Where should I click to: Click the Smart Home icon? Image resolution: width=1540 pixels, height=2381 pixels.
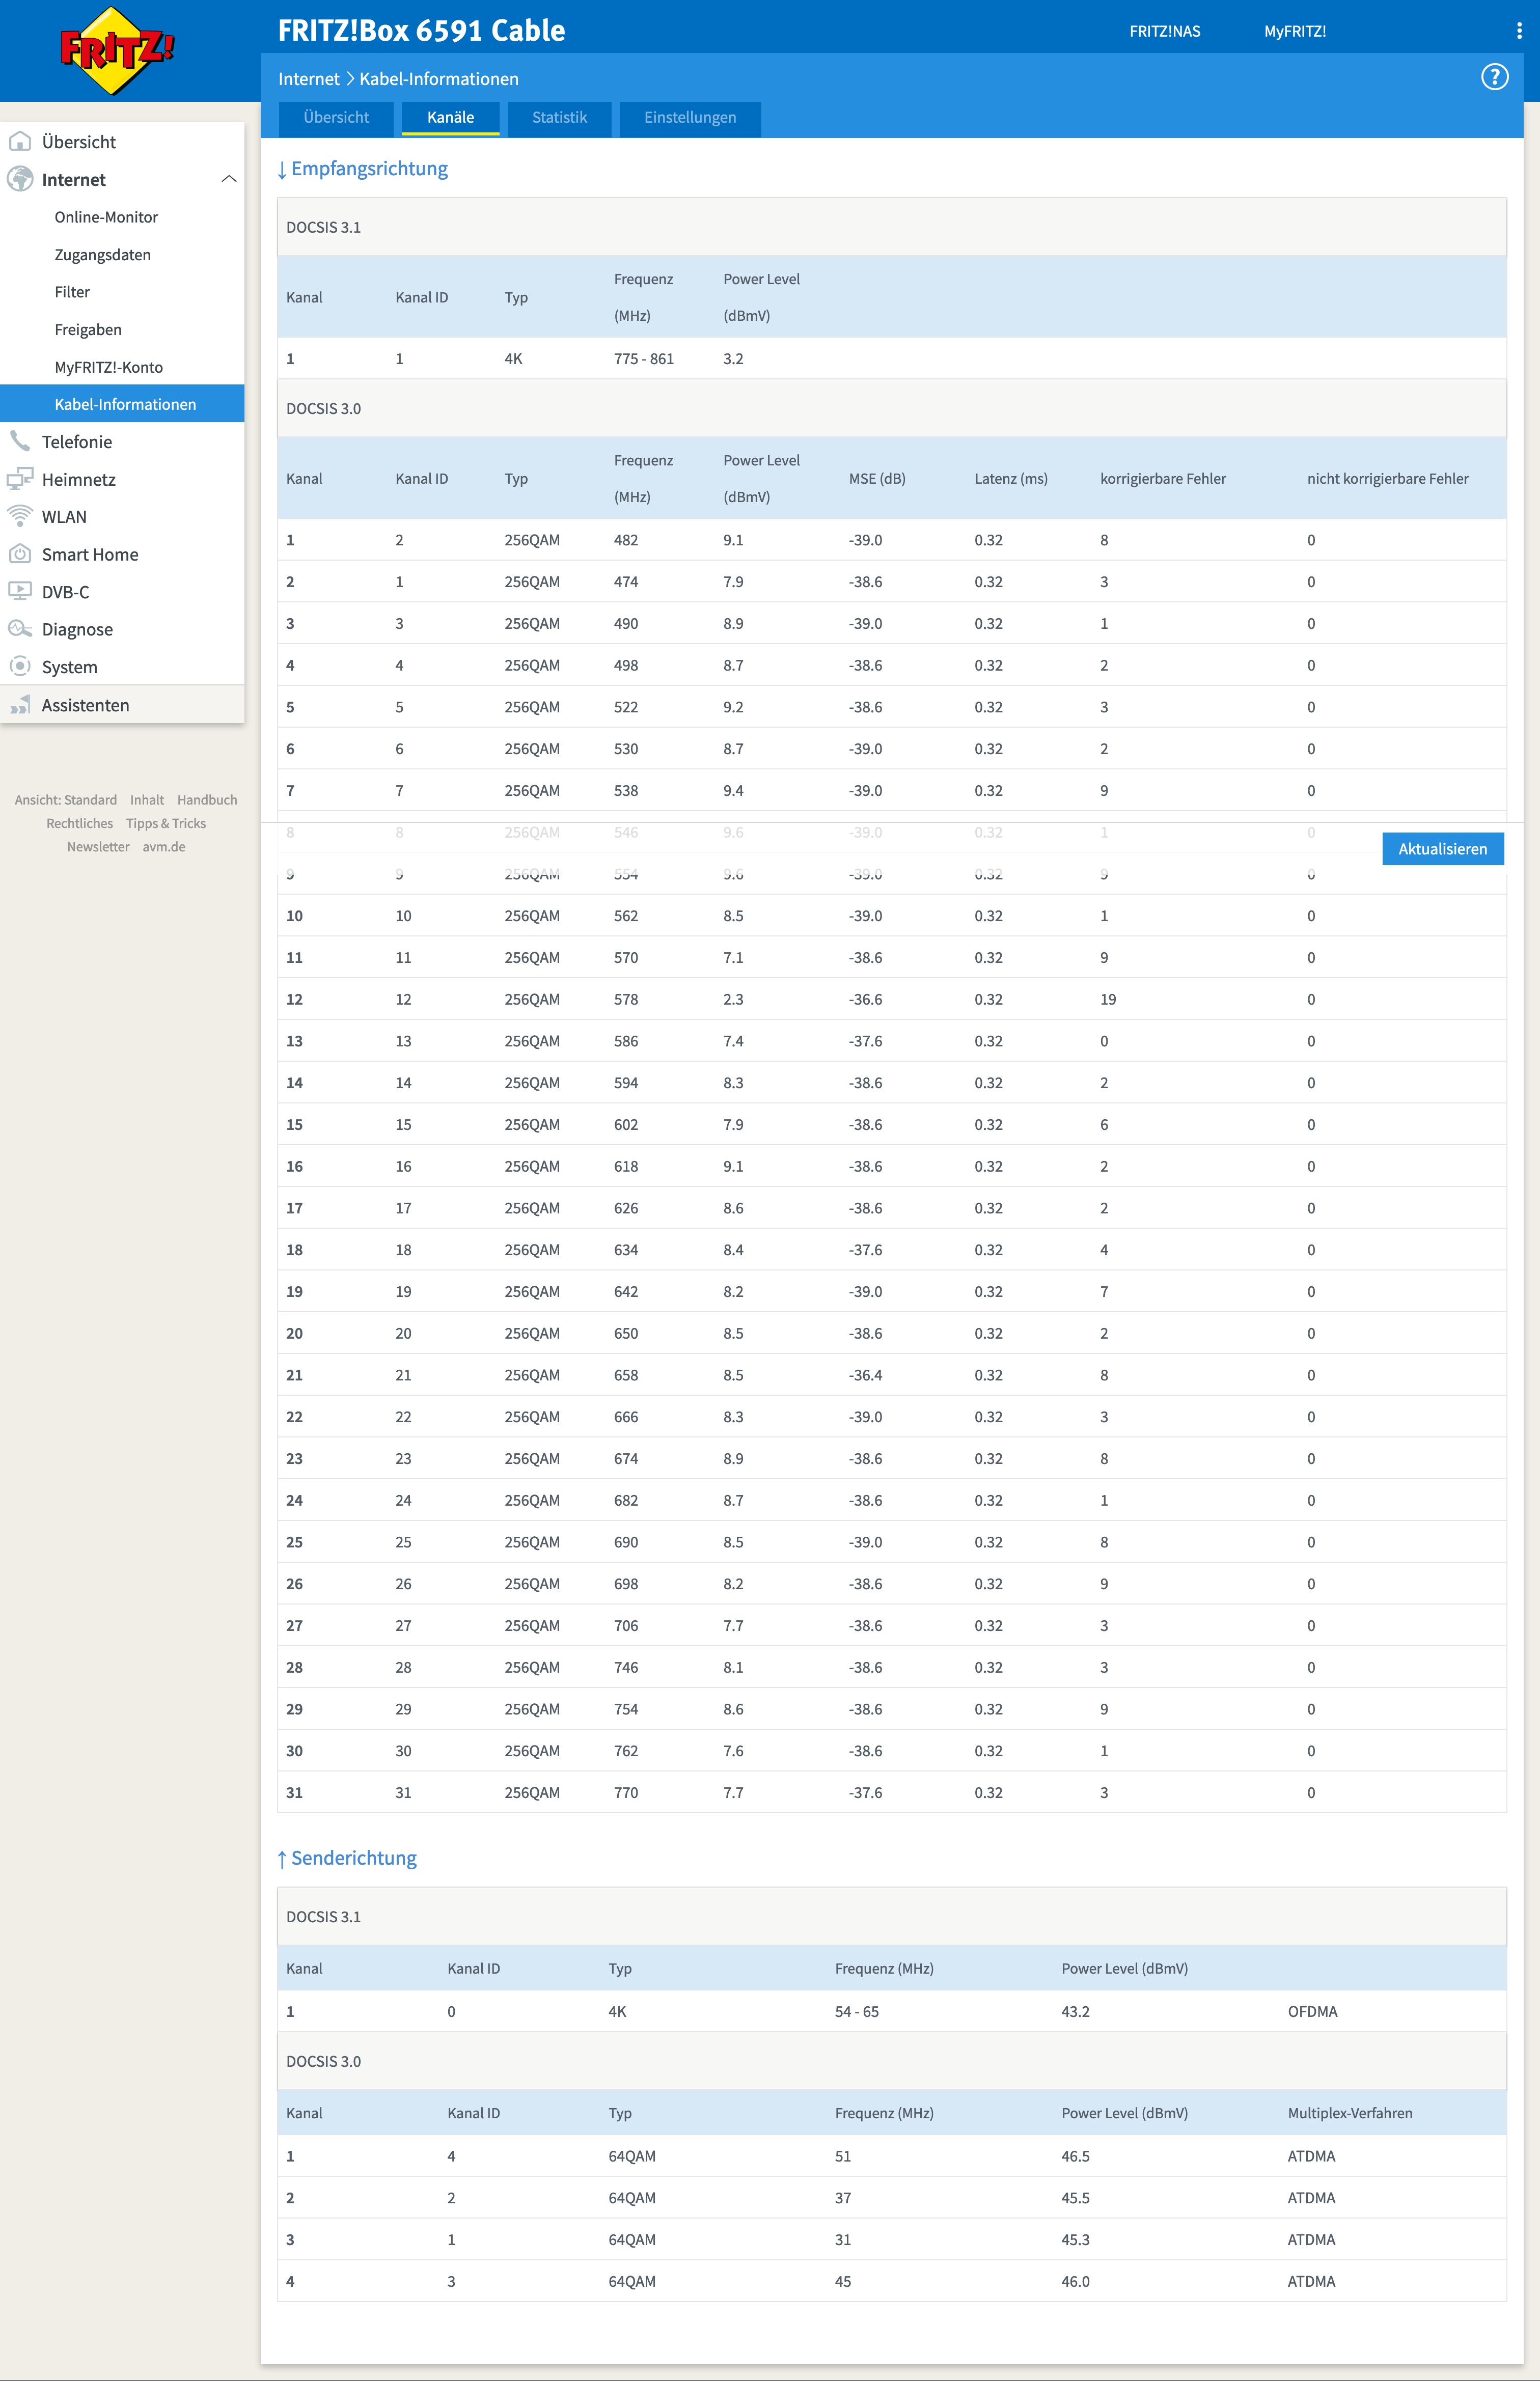tap(20, 554)
